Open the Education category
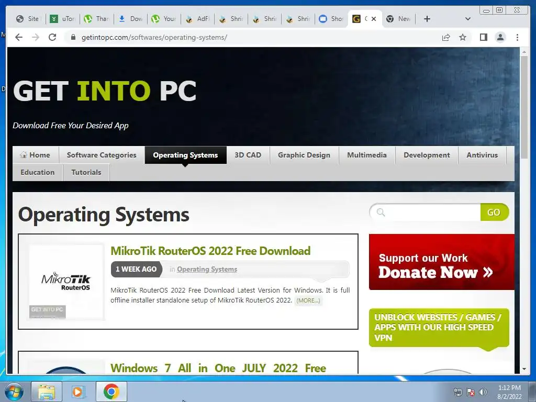Image resolution: width=536 pixels, height=402 pixels. 38,172
